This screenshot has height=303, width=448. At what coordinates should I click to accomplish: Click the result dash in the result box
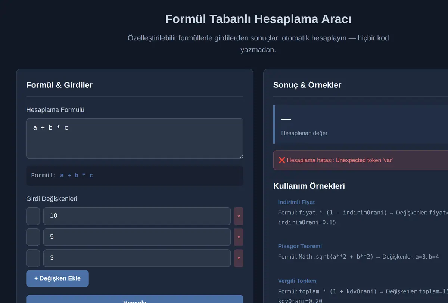click(286, 119)
